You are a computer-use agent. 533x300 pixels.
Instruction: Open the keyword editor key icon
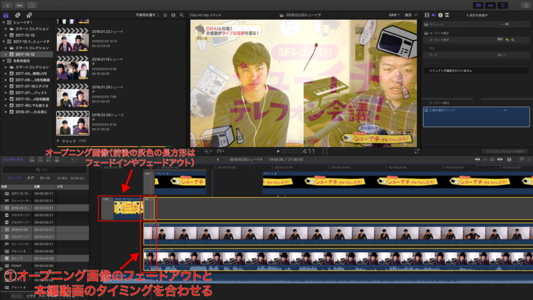click(x=20, y=5)
